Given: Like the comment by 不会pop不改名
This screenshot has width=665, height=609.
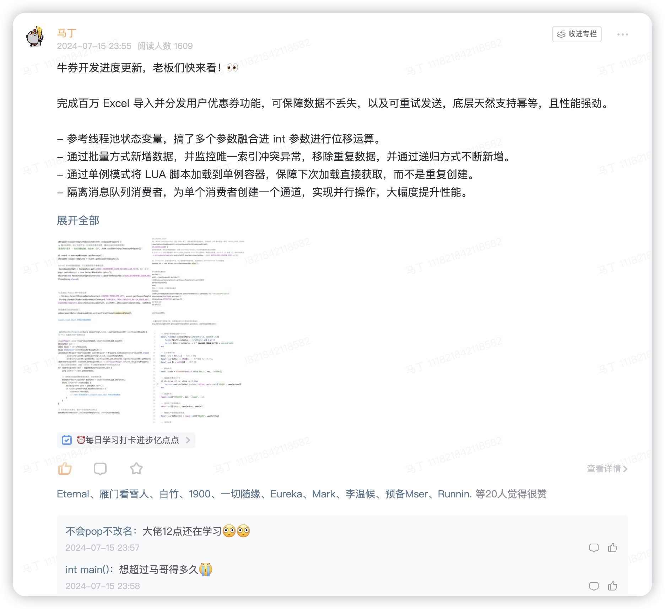Looking at the screenshot, I should pyautogui.click(x=612, y=548).
